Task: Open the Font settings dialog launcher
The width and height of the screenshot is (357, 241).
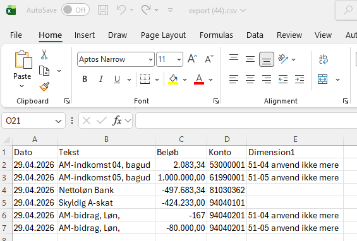Action: click(x=216, y=101)
